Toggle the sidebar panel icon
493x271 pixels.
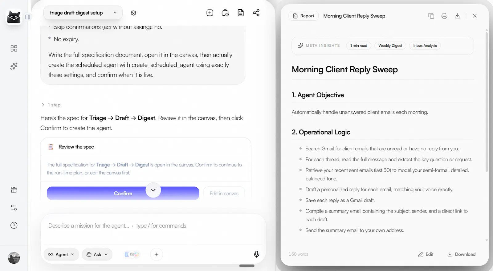coord(28,17)
